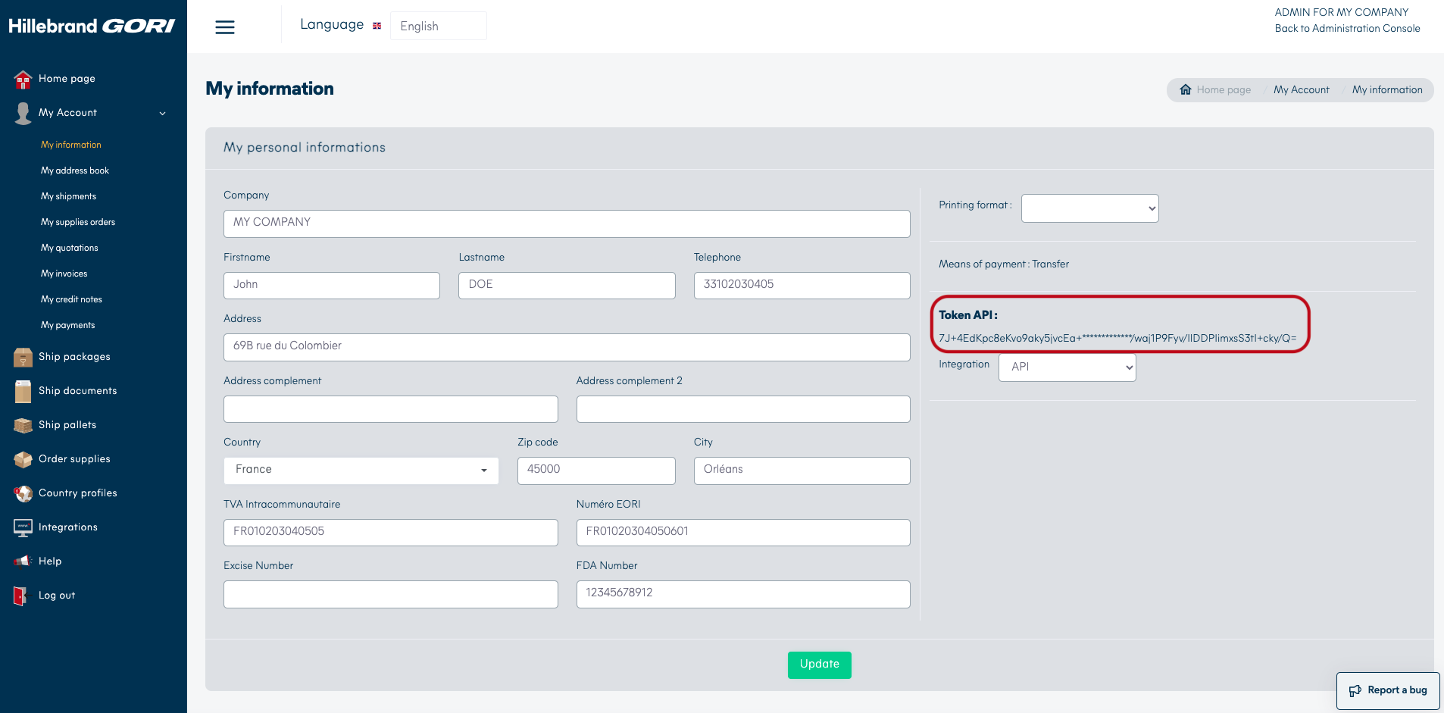Click the Home page house icon in sidebar
Screen dimensions: 1444x713
pos(23,79)
